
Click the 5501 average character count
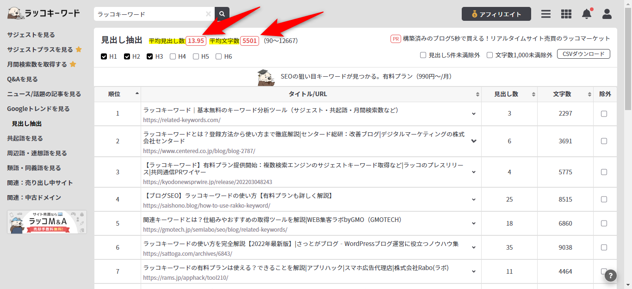click(x=249, y=41)
